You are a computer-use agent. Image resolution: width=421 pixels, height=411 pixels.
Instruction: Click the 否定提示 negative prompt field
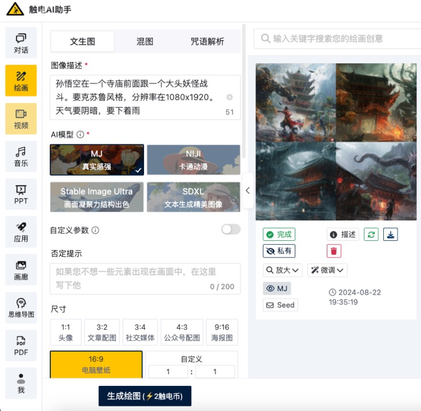pyautogui.click(x=145, y=279)
